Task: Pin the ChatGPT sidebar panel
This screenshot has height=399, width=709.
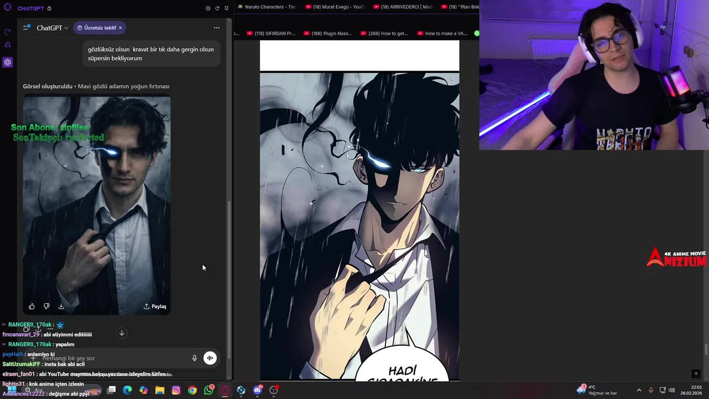Action: point(226,8)
